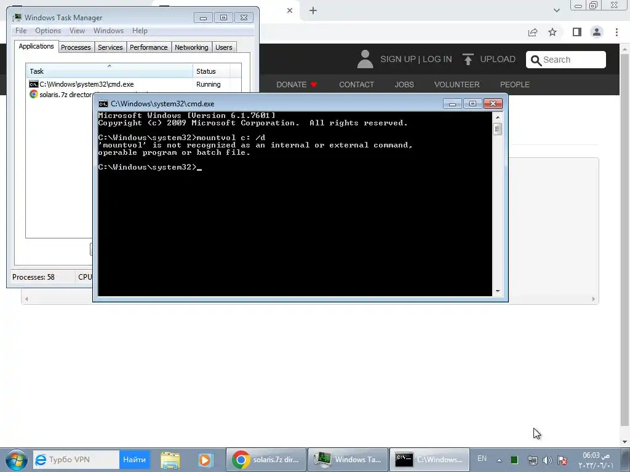Open Chrome's tab search chevron
Image resolution: width=630 pixels, height=472 pixels.
[x=556, y=10]
